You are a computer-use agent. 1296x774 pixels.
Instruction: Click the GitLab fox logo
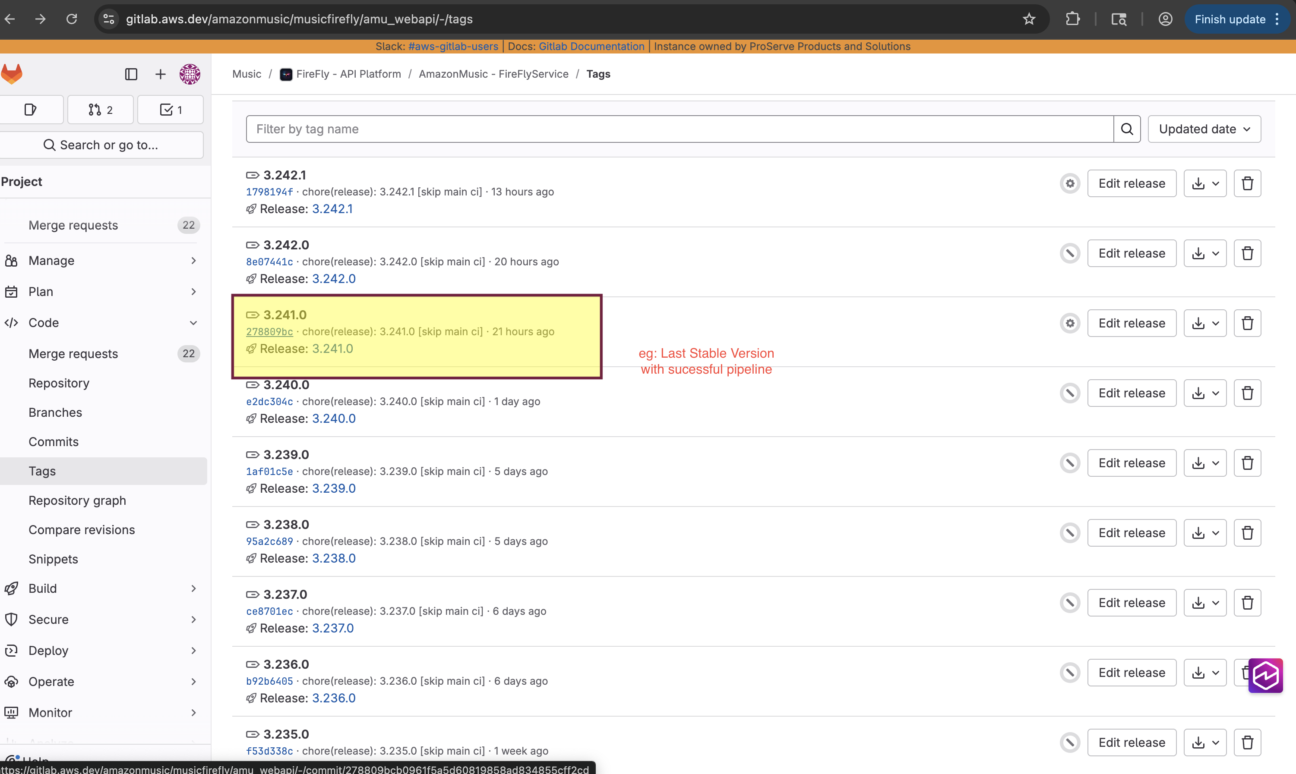pyautogui.click(x=12, y=73)
